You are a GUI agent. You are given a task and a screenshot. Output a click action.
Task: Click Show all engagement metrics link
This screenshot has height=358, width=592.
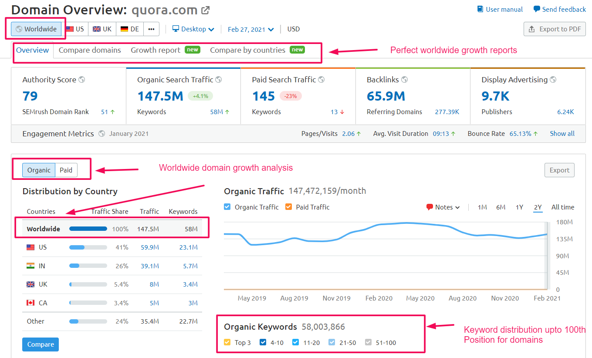point(562,134)
